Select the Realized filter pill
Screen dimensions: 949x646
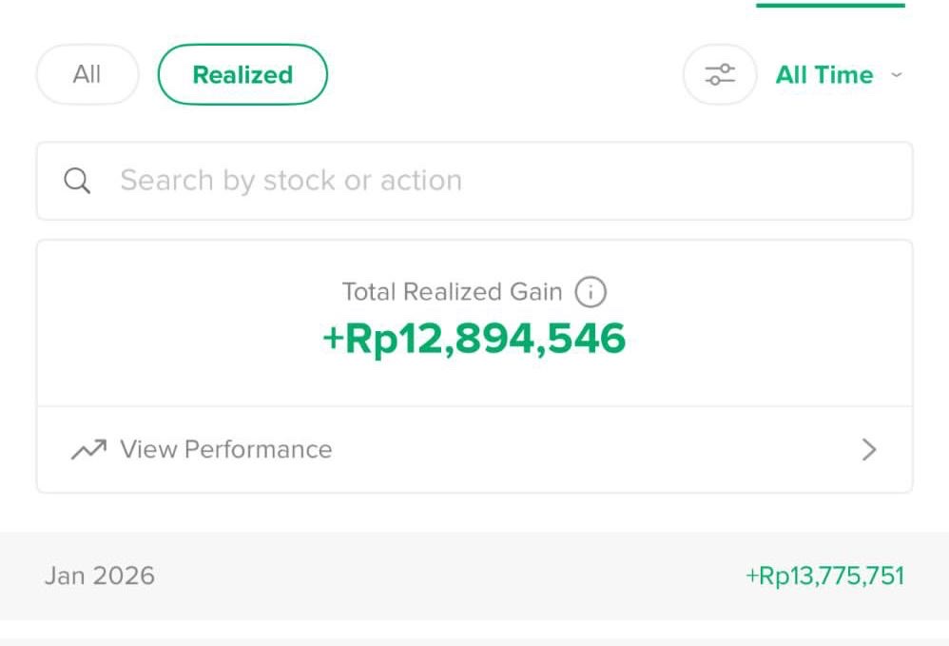pos(242,75)
